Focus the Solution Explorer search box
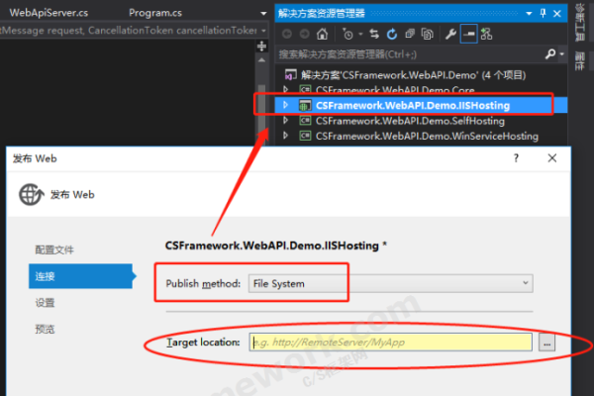Image resolution: width=594 pixels, height=396 pixels. coord(411,54)
